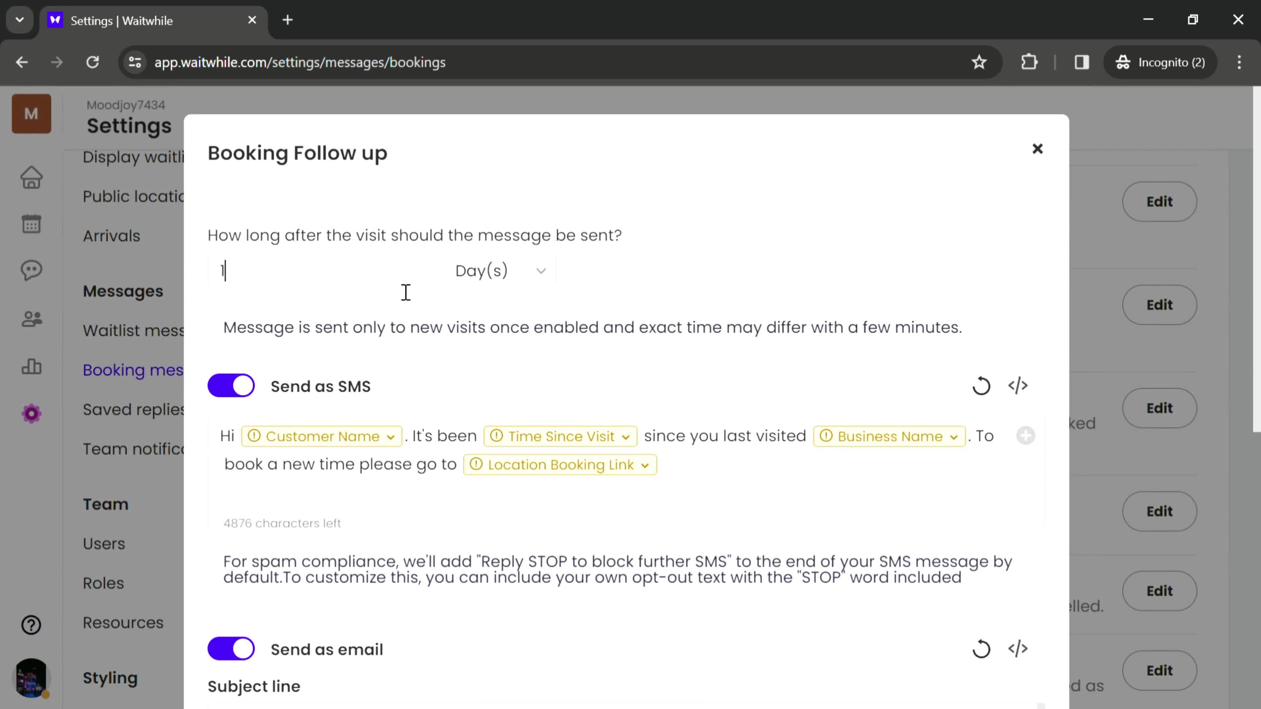
Task: Click the Incognito (2) profile button
Action: (1160, 62)
